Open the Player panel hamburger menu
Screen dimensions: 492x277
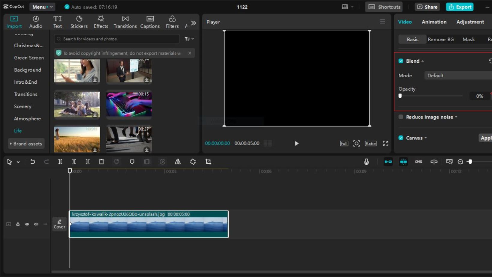[382, 22]
